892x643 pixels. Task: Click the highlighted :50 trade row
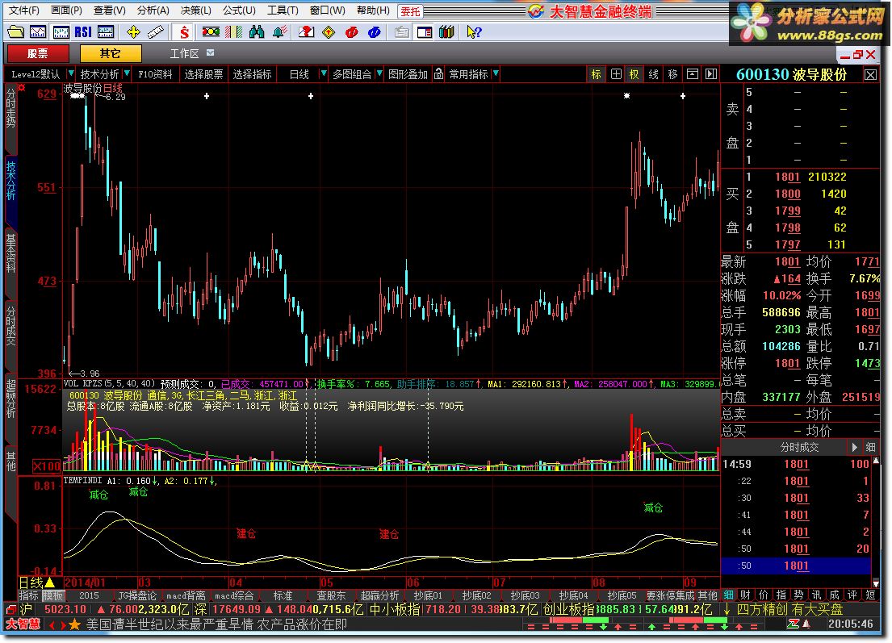795,566
